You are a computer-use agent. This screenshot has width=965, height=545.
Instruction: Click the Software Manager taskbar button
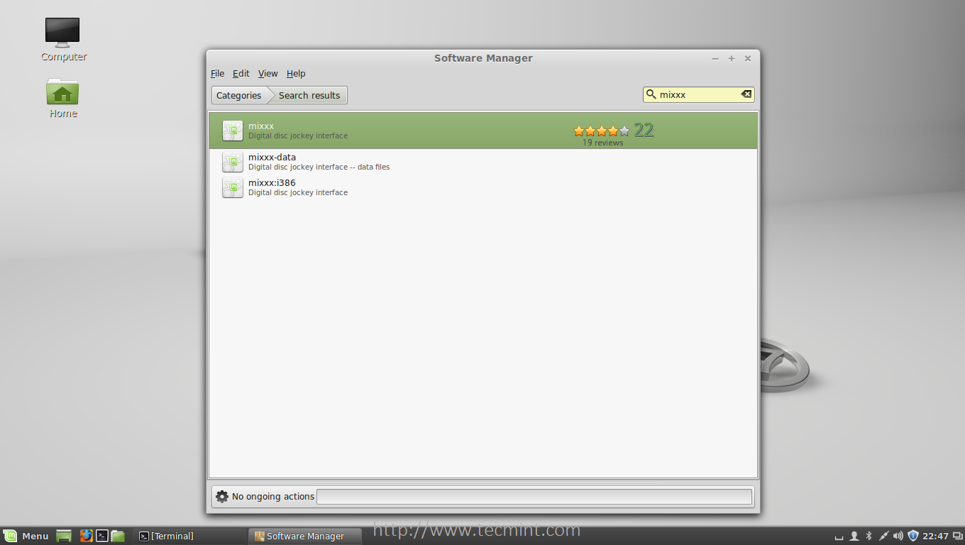click(x=305, y=536)
